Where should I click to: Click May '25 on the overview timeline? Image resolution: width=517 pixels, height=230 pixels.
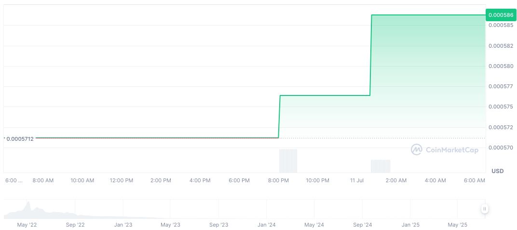[x=458, y=225]
